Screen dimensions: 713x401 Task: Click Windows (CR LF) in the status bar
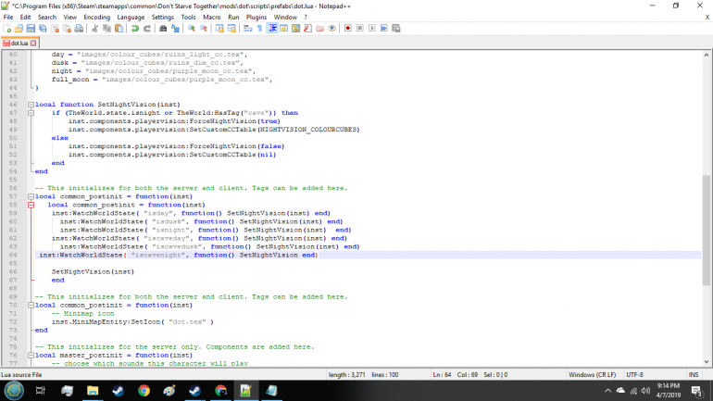(594, 374)
